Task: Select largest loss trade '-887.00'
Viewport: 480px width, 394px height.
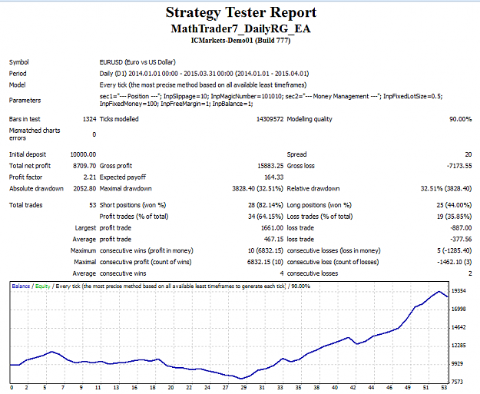Action: 461,228
